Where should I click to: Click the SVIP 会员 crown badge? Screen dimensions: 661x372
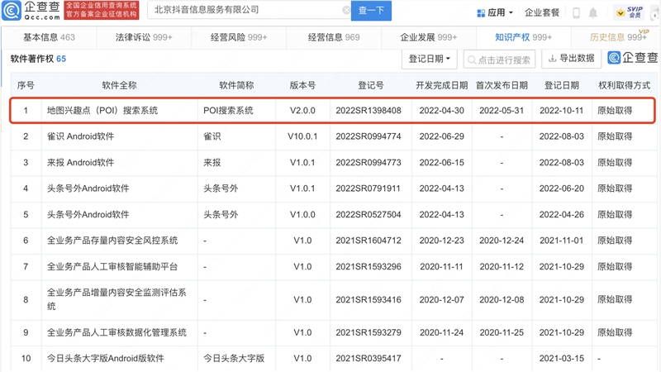[x=630, y=12]
